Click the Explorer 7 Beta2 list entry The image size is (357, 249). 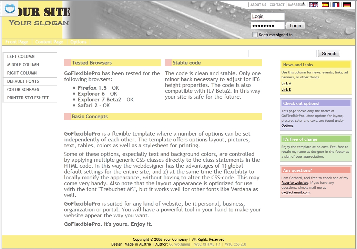pos(106,100)
